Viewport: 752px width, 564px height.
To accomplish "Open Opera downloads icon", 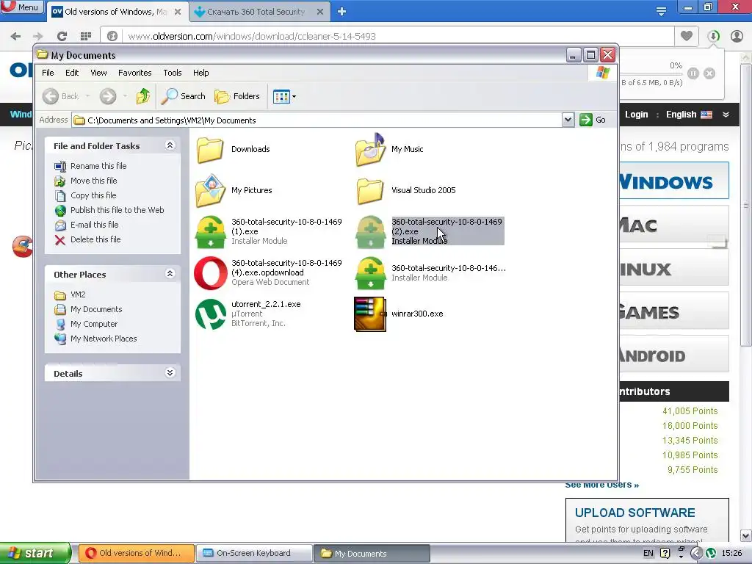I will pyautogui.click(x=713, y=36).
